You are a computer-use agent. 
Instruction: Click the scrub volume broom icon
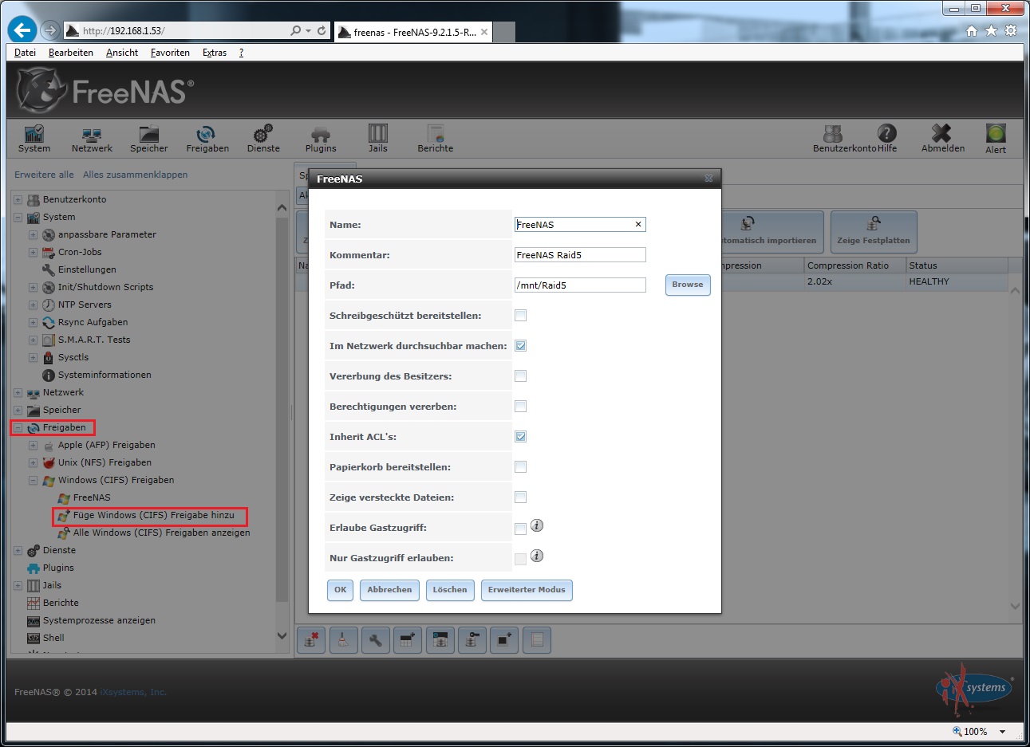click(x=343, y=640)
